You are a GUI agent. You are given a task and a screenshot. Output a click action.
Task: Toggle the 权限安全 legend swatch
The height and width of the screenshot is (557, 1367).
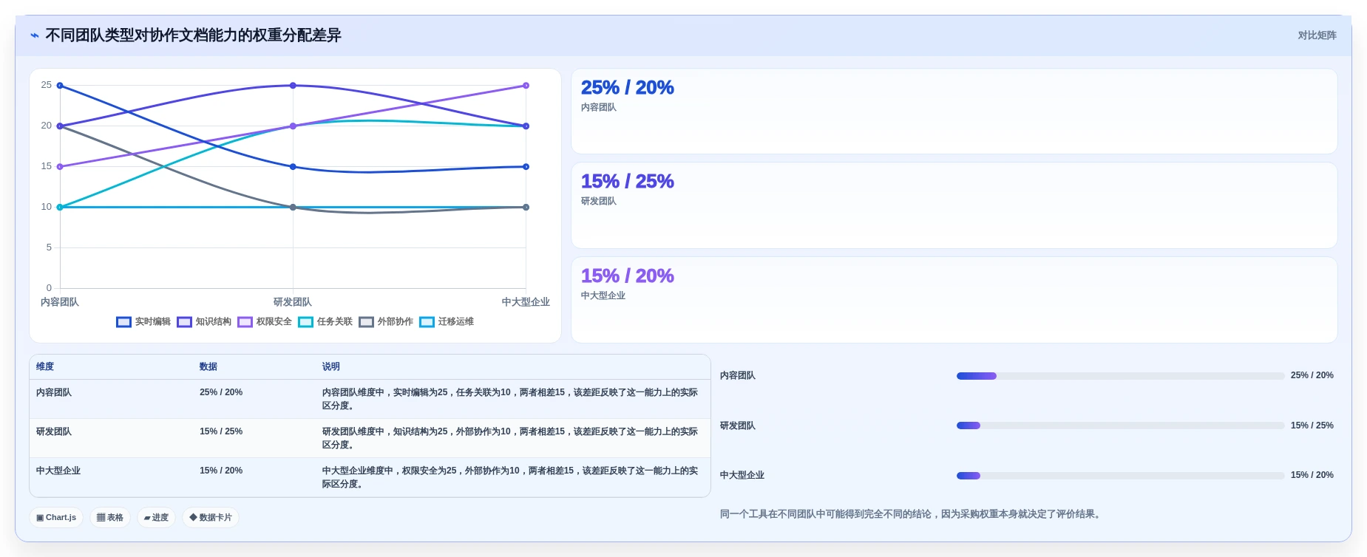(x=245, y=322)
